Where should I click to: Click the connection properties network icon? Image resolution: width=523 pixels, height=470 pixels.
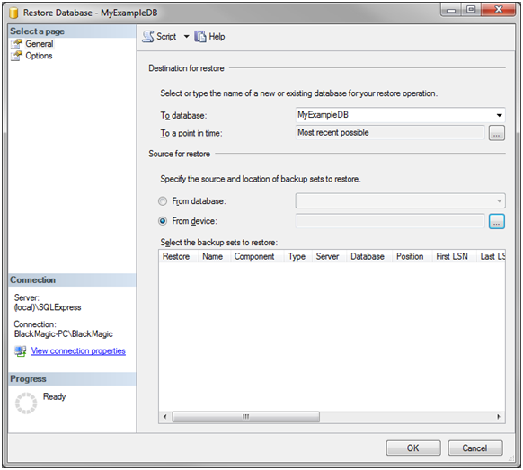[x=21, y=350]
